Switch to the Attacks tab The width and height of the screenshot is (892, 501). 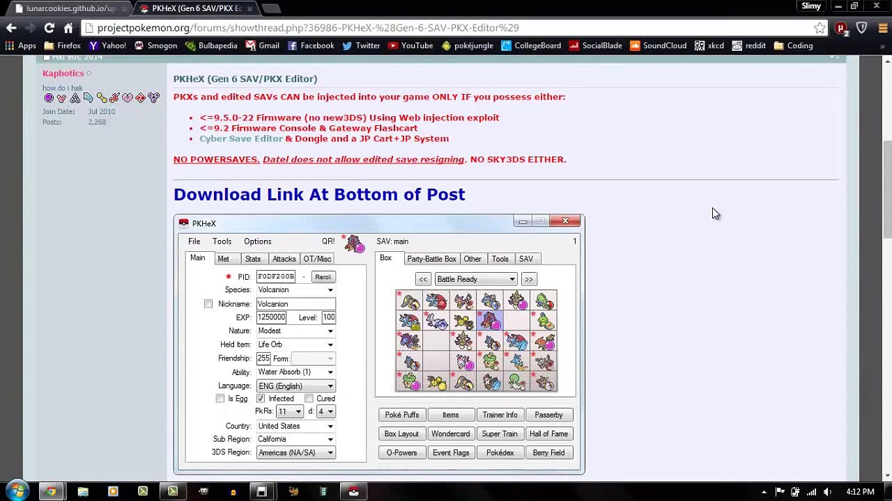[x=284, y=259]
